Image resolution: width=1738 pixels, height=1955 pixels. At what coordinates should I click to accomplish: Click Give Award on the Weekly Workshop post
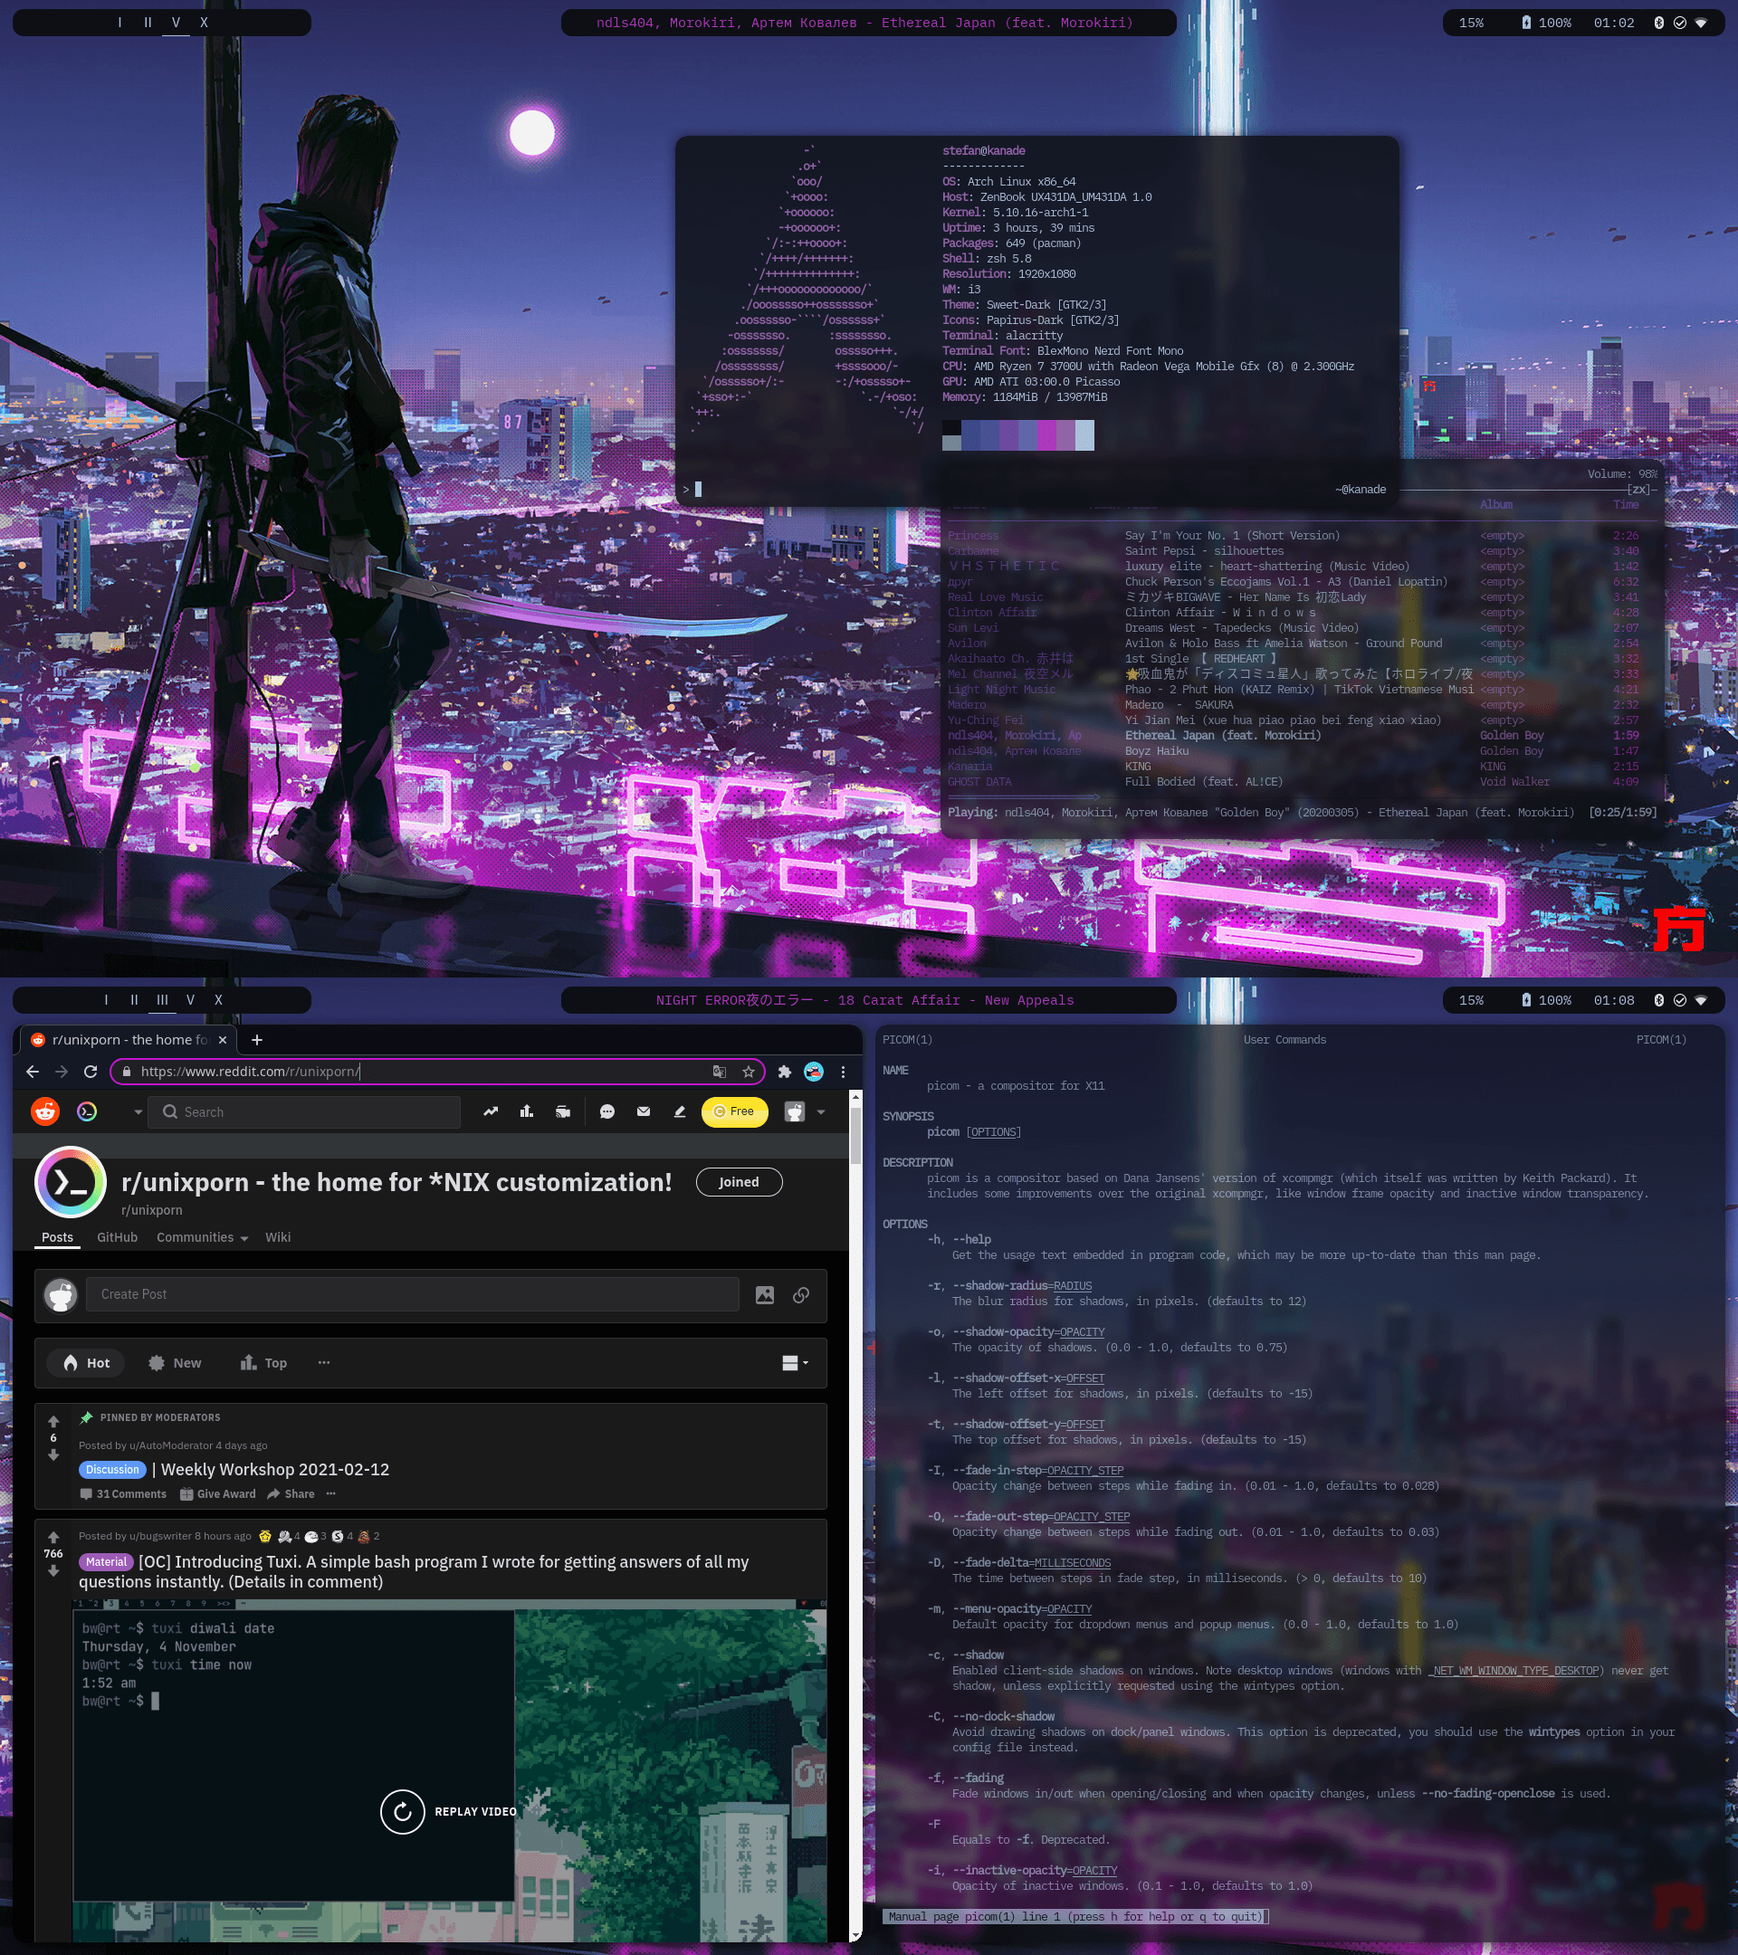218,1494
